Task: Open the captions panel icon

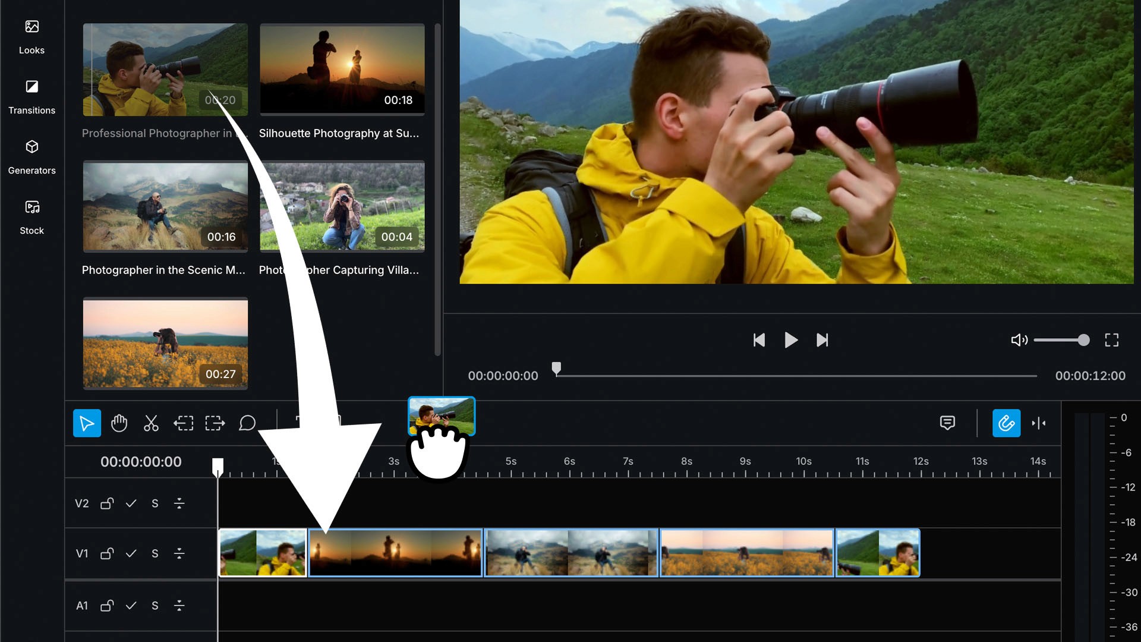Action: (947, 423)
